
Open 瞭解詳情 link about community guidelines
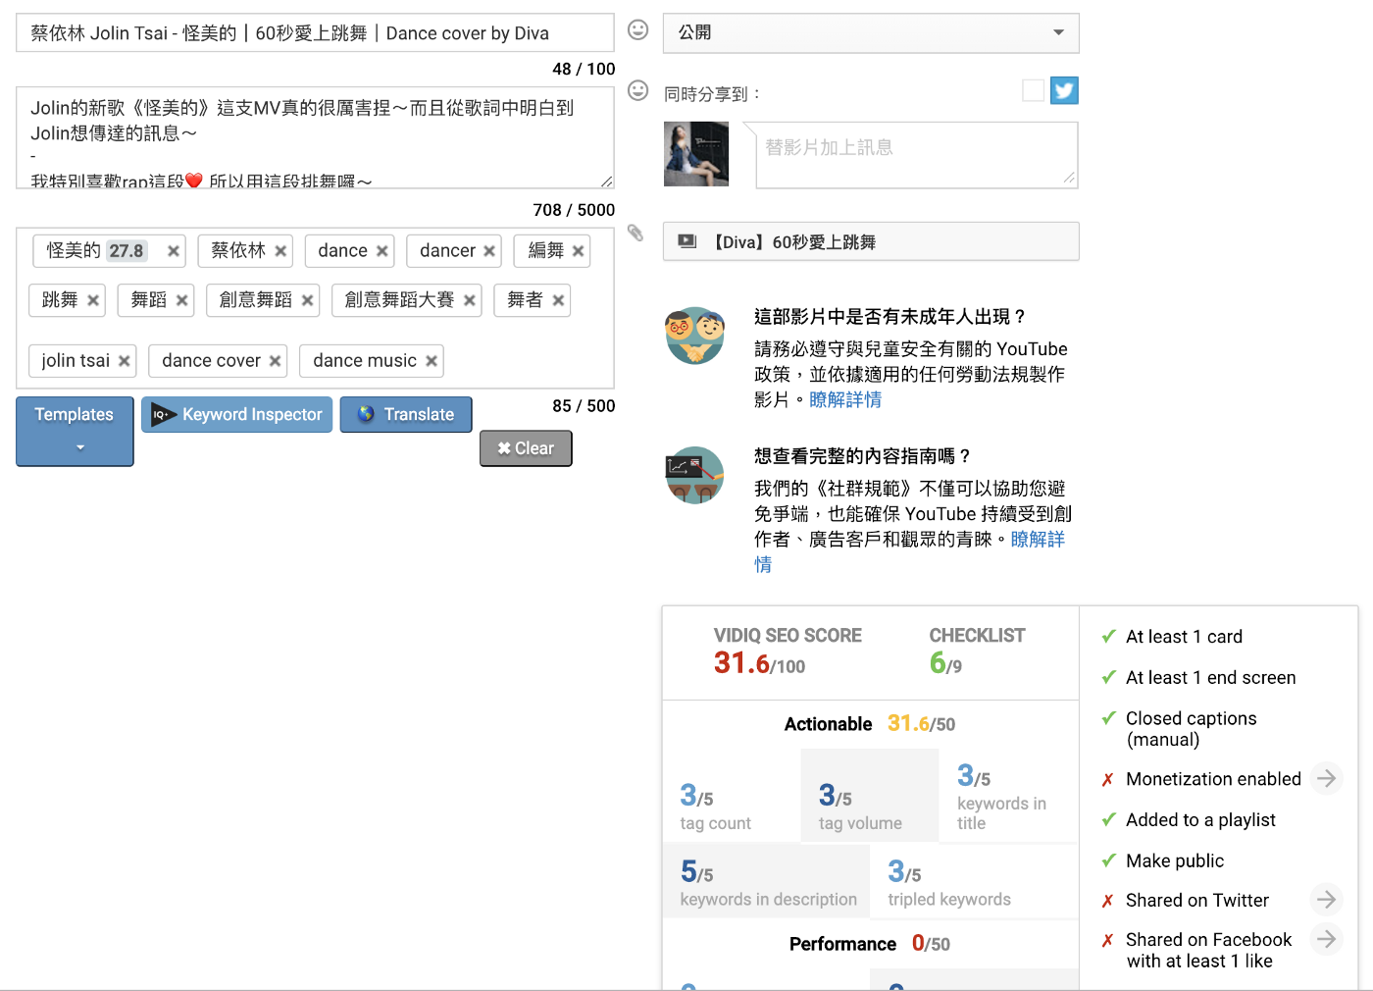coord(1038,539)
